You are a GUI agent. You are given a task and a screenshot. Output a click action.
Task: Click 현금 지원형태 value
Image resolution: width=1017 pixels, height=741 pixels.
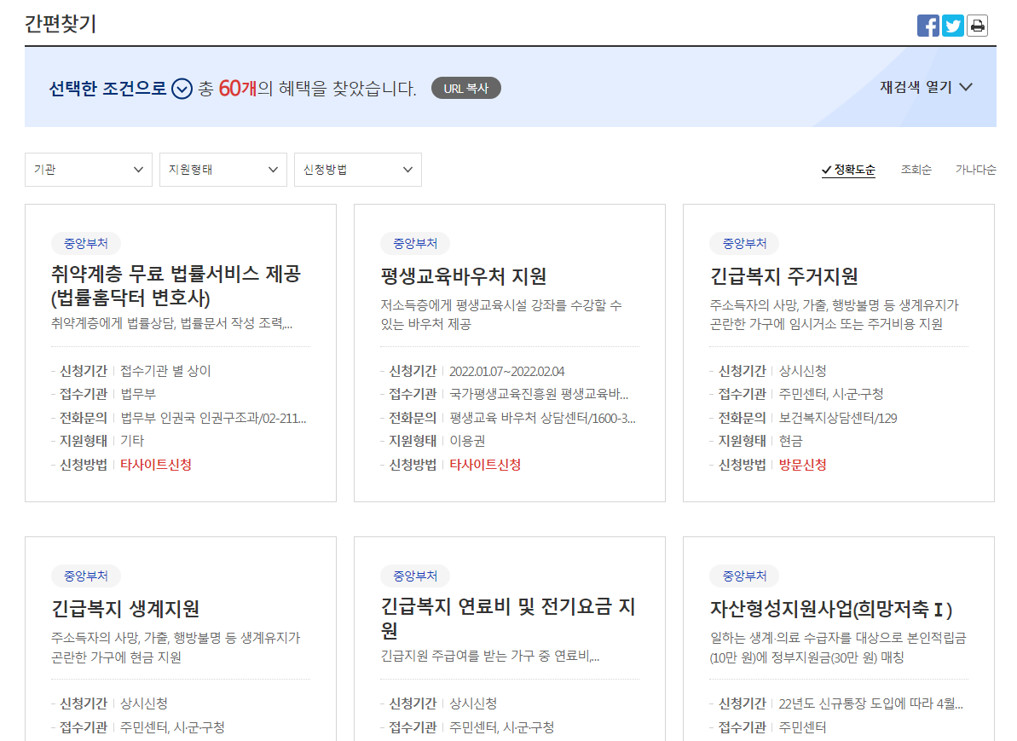pyautogui.click(x=790, y=441)
